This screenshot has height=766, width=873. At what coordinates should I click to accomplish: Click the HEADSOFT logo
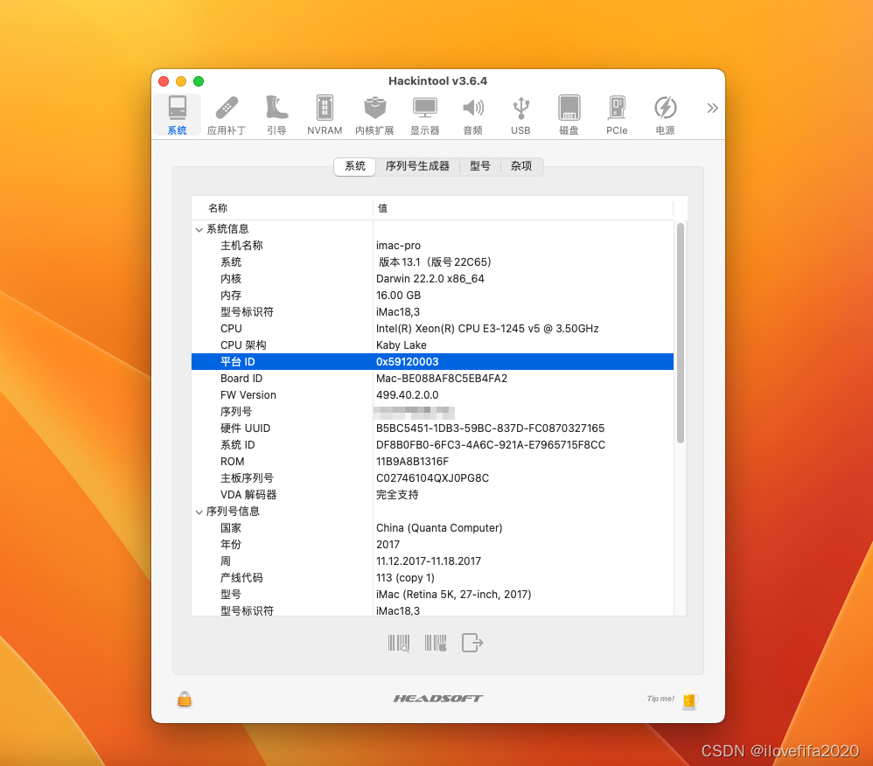(437, 698)
